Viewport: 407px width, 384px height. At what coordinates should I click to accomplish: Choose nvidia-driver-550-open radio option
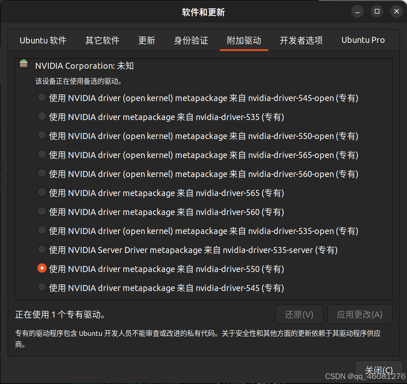[x=42, y=135]
